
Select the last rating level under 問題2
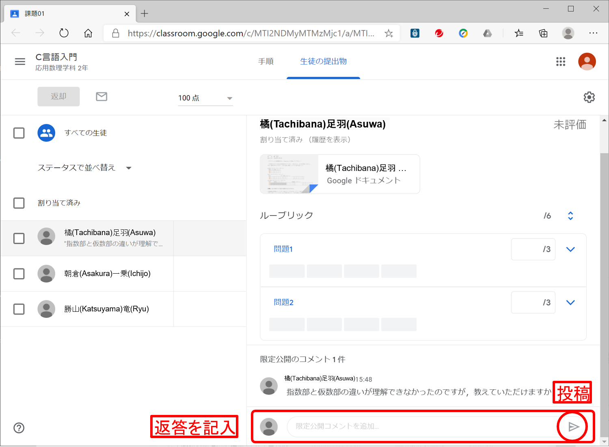(399, 324)
